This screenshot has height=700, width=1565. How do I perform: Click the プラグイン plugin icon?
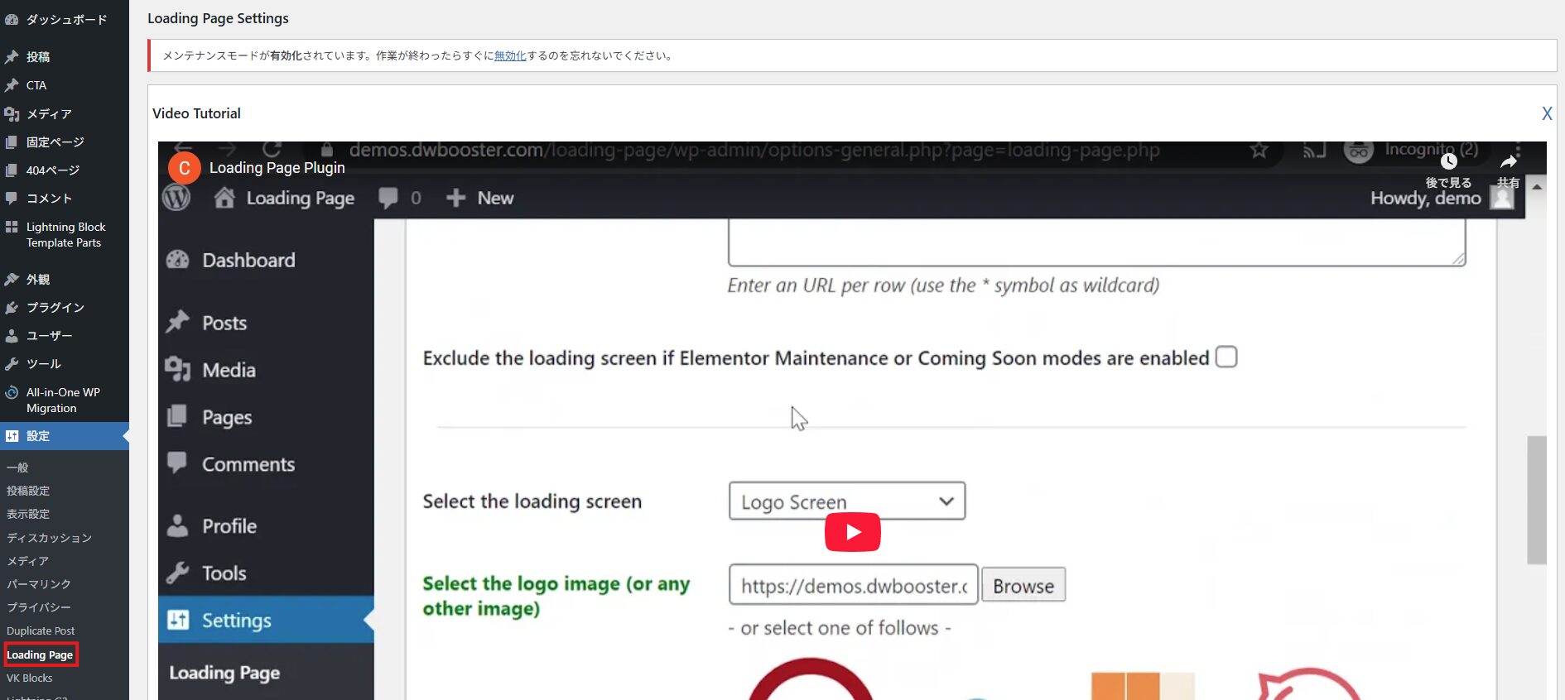click(12, 308)
